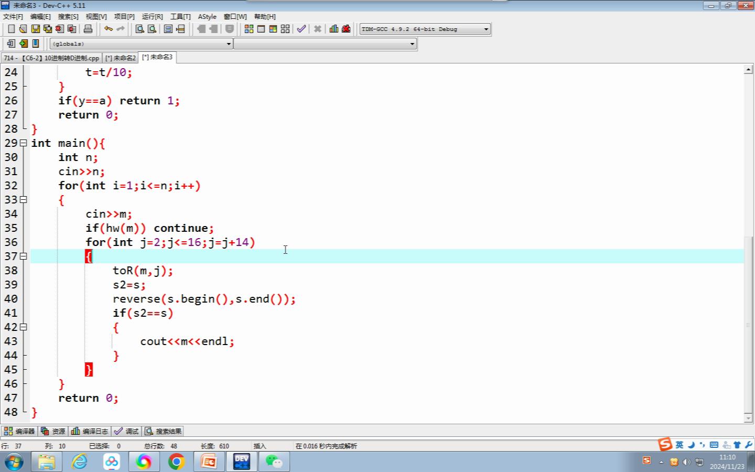This screenshot has width=755, height=472.
Task: Toggle Sogou moon half-width icon
Action: point(691,445)
